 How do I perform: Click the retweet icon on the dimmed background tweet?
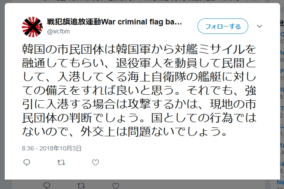point(80,186)
